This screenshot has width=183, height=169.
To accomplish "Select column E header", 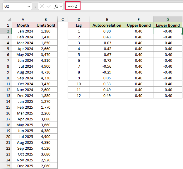I will [107, 19].
